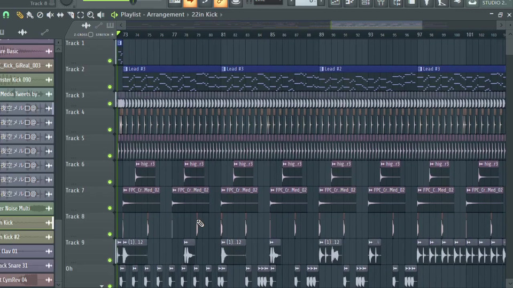
Task: Select the Slip tool
Action: pos(60,15)
